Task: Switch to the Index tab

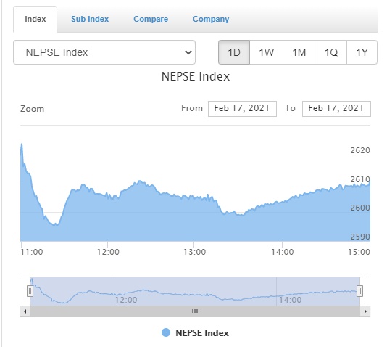Action: (35, 20)
